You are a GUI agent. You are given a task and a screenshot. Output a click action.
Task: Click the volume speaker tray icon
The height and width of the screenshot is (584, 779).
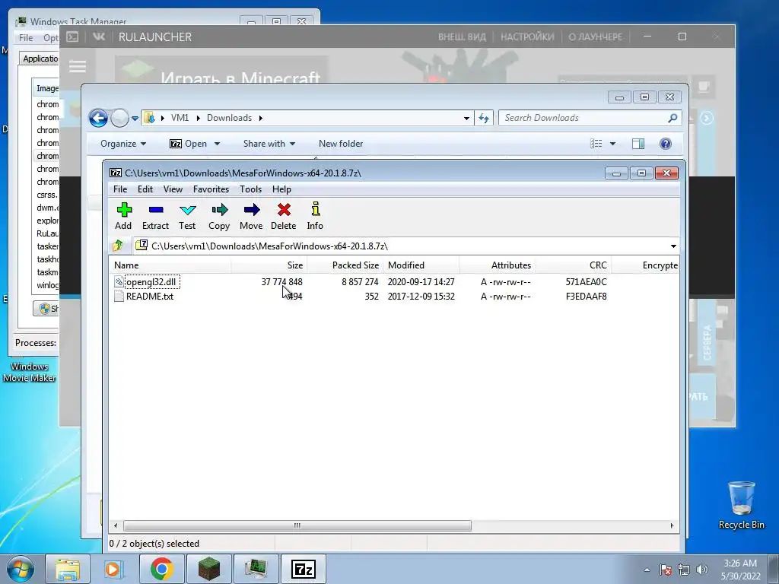click(702, 570)
